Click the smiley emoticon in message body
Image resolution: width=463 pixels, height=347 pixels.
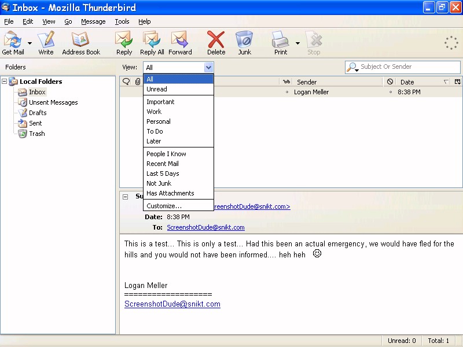pos(317,253)
